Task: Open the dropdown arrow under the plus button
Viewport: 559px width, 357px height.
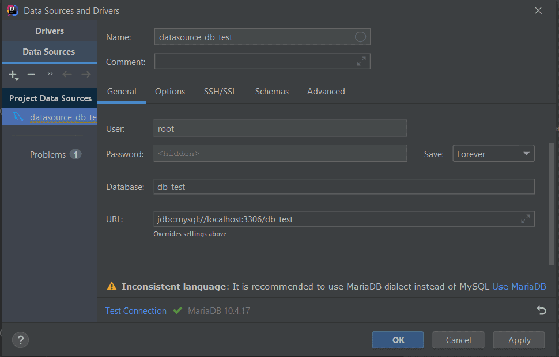Action: (x=17, y=79)
